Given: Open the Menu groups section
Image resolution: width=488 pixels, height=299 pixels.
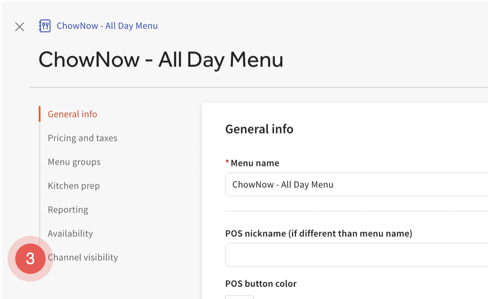Looking at the screenshot, I should click(x=74, y=162).
